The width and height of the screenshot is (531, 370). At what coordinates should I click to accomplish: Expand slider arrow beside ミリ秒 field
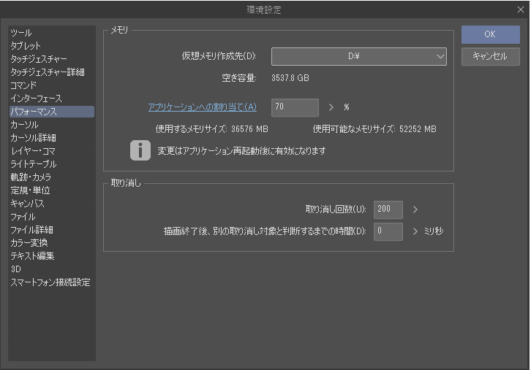coord(415,231)
